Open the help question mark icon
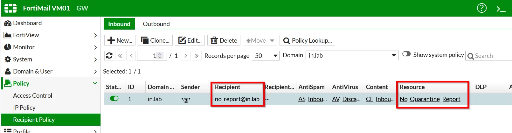The height and width of the screenshot is (133, 512). coord(482,8)
